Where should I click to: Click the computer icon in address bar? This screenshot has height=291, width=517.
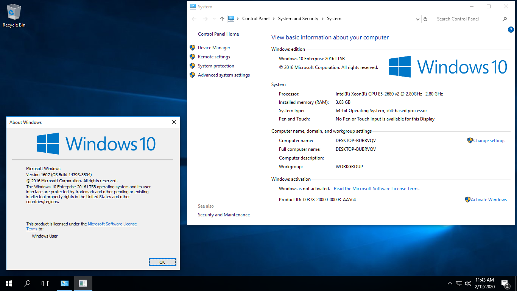(x=231, y=19)
